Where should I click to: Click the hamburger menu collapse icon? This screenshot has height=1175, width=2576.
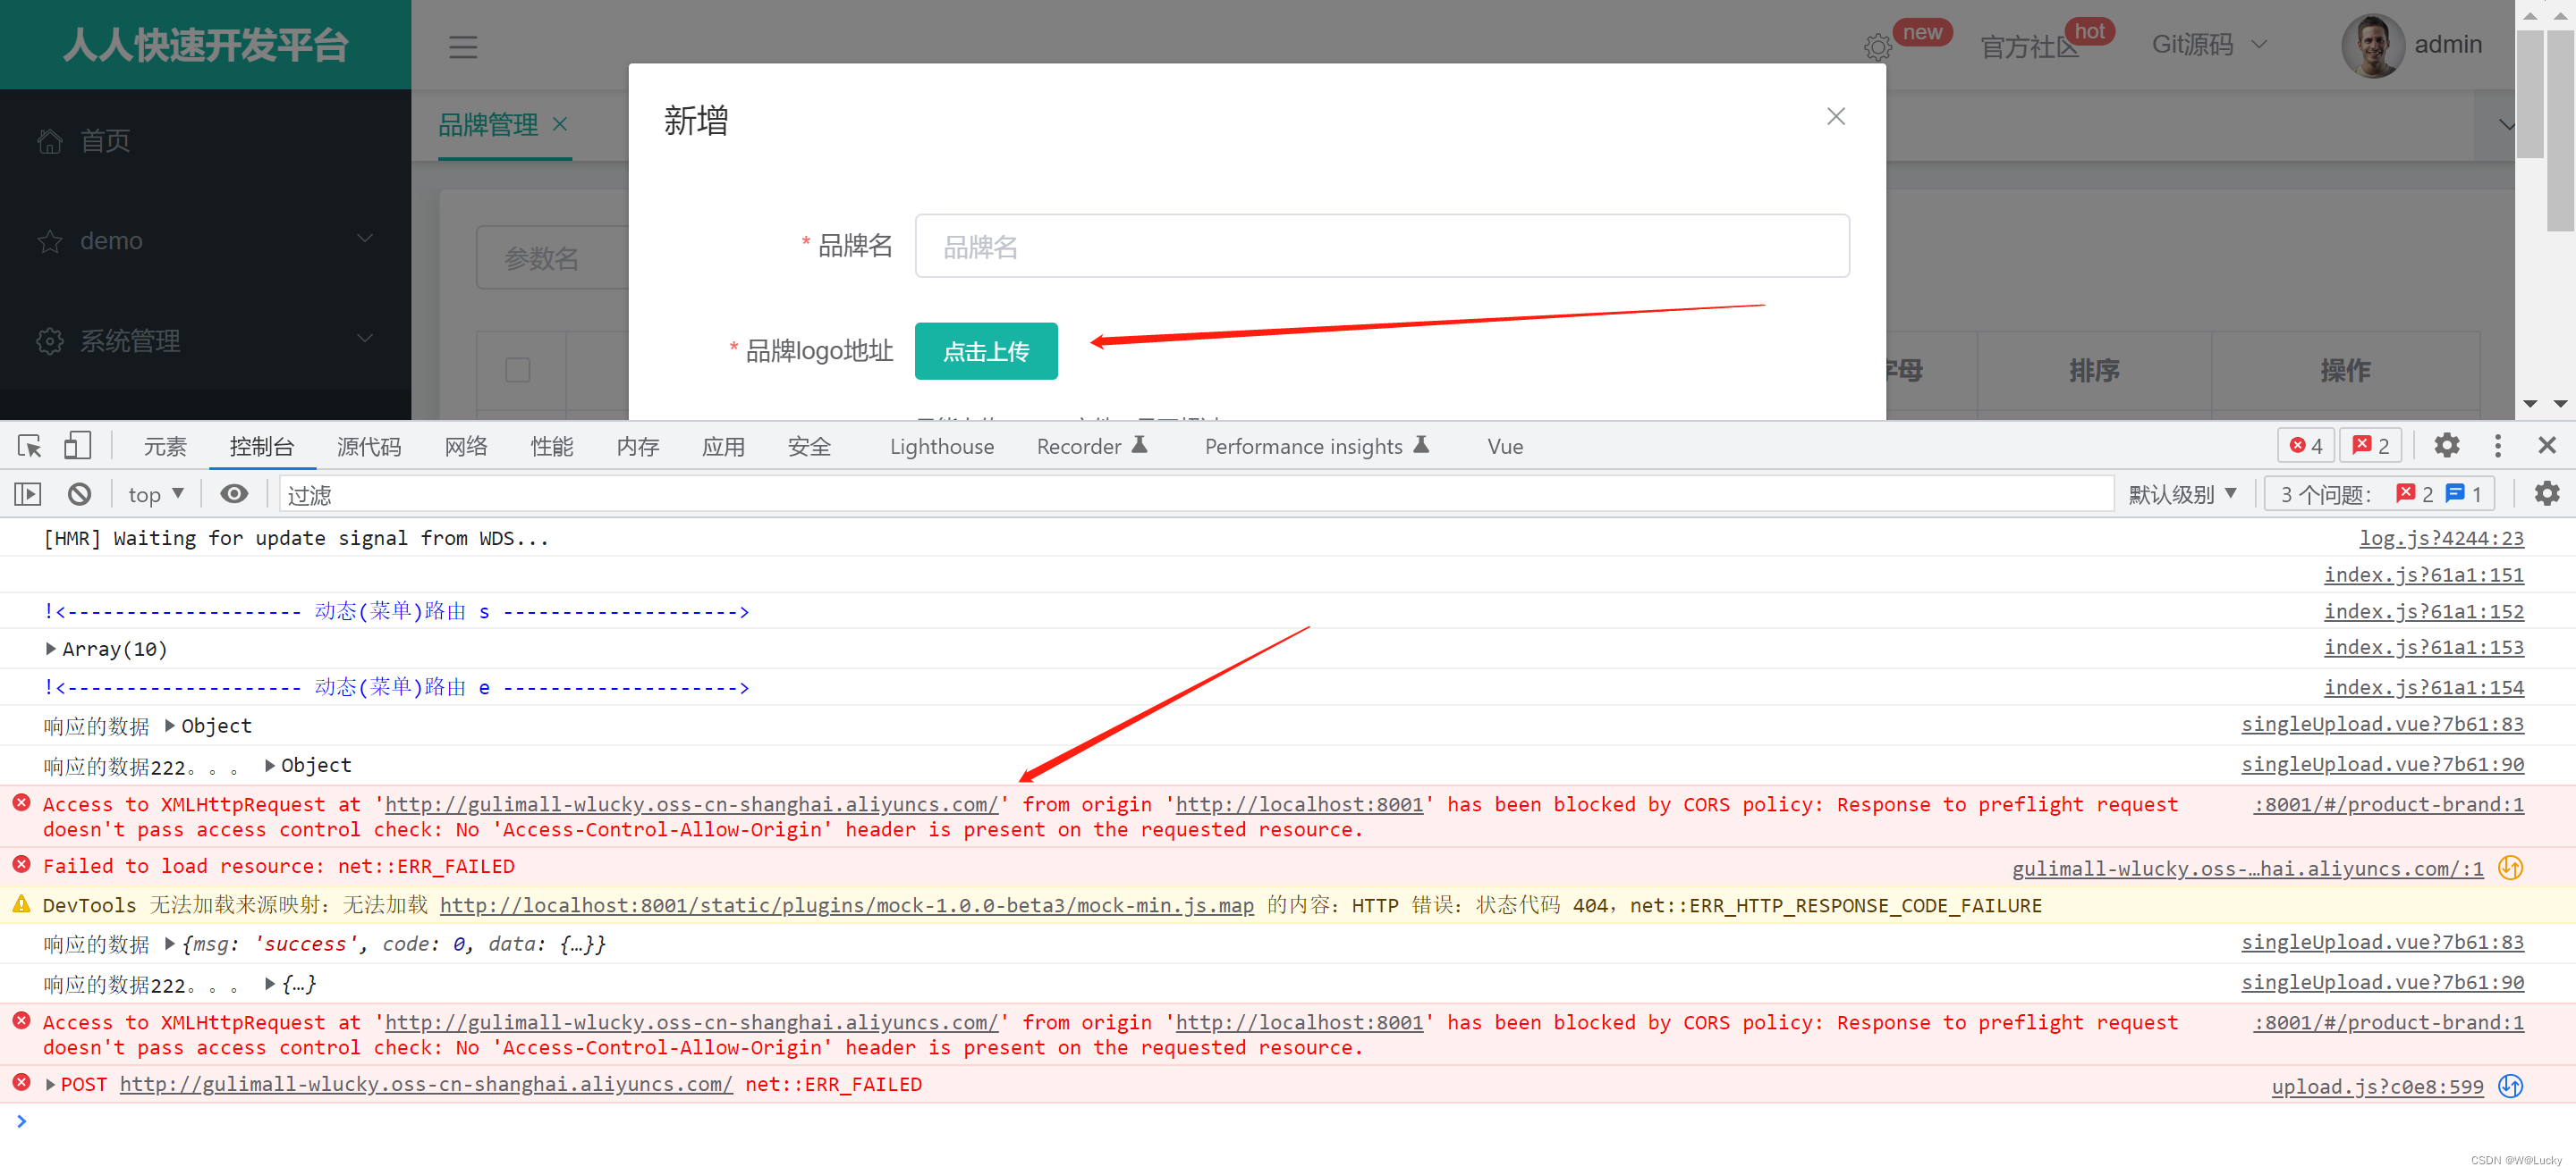click(462, 47)
